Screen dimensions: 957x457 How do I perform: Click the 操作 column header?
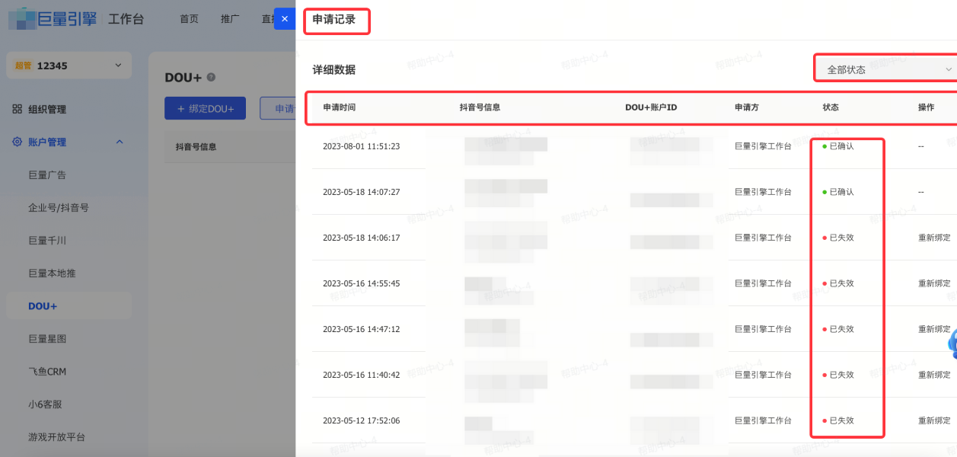(926, 107)
